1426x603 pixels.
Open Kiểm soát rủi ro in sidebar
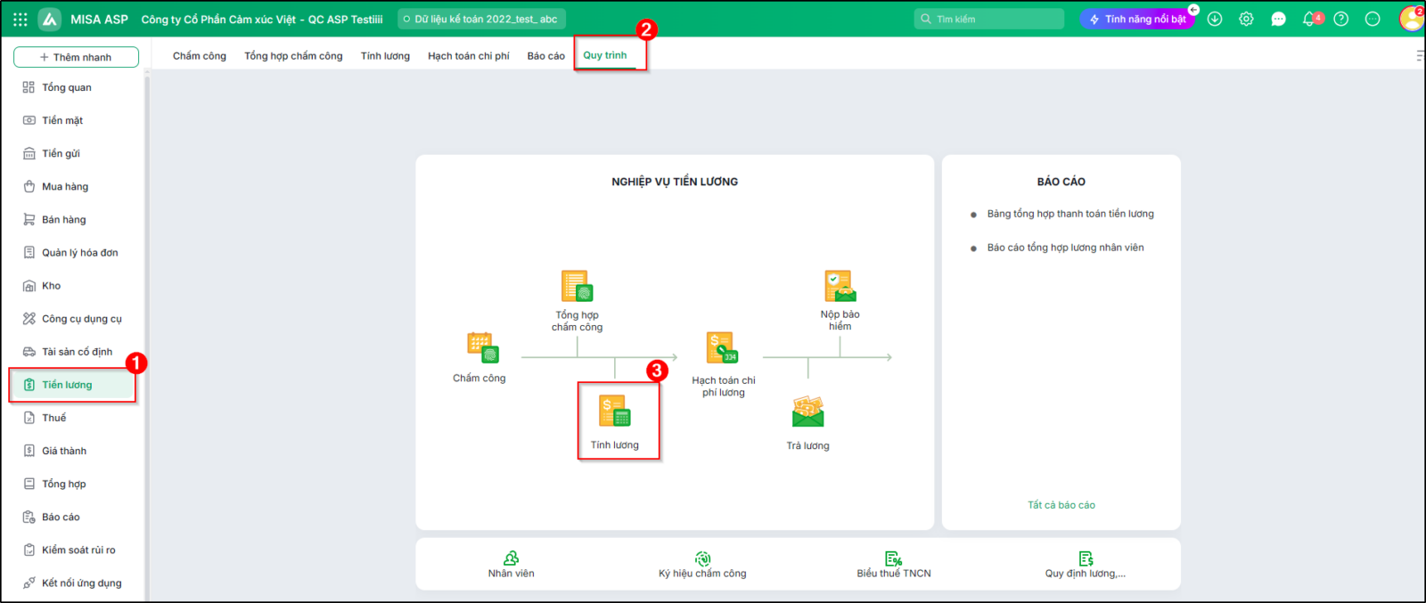tap(77, 550)
